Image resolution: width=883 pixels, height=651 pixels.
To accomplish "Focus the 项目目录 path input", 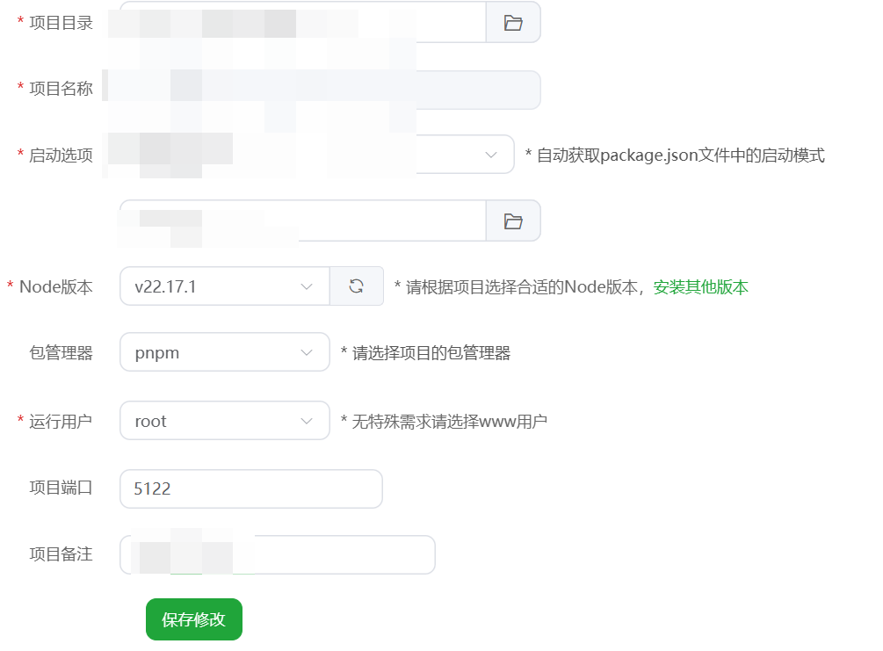I will pos(303,23).
